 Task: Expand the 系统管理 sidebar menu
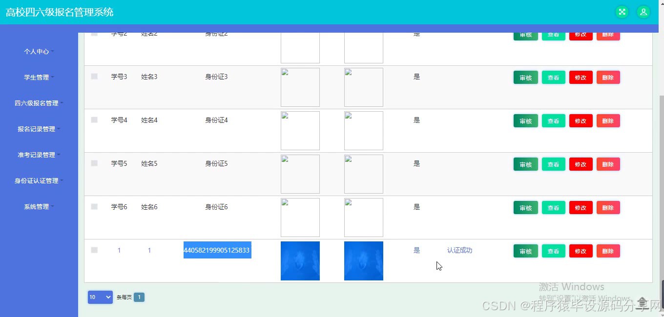point(39,206)
